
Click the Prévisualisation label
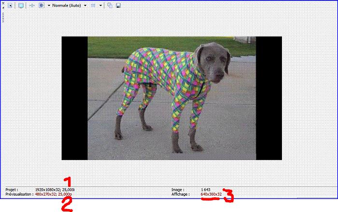point(19,194)
